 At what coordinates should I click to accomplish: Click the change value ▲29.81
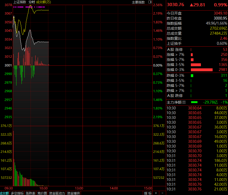coord(197,5)
